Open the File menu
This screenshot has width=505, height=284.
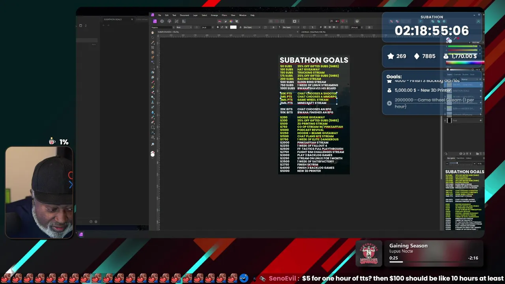coord(159,15)
